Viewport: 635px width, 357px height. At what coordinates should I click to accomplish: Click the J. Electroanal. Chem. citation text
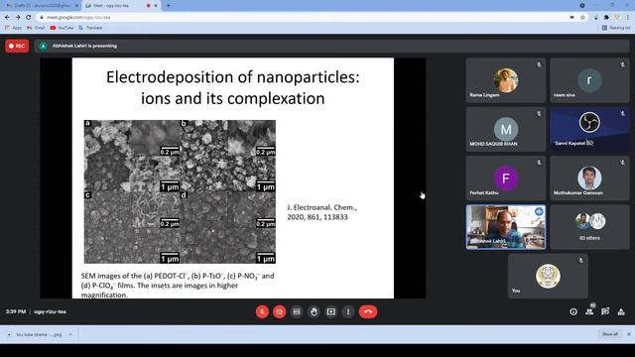(321, 212)
